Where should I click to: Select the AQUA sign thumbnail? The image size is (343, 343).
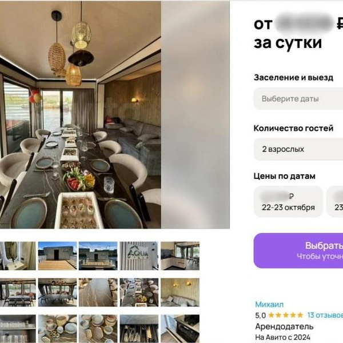point(139,256)
